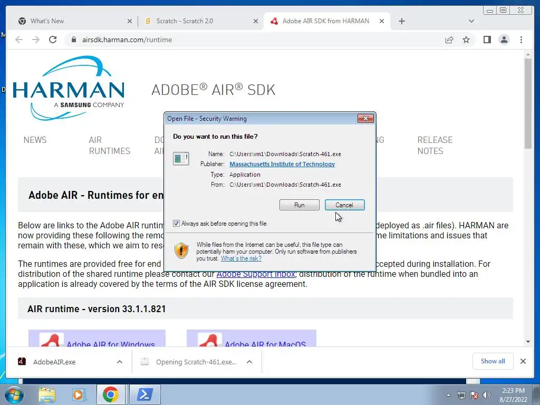Open AdobeAIR.exe from the downloads bar

tap(54, 362)
